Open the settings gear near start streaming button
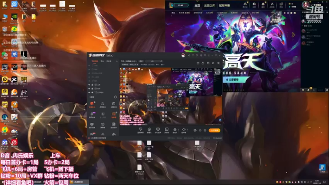 tap(205, 130)
